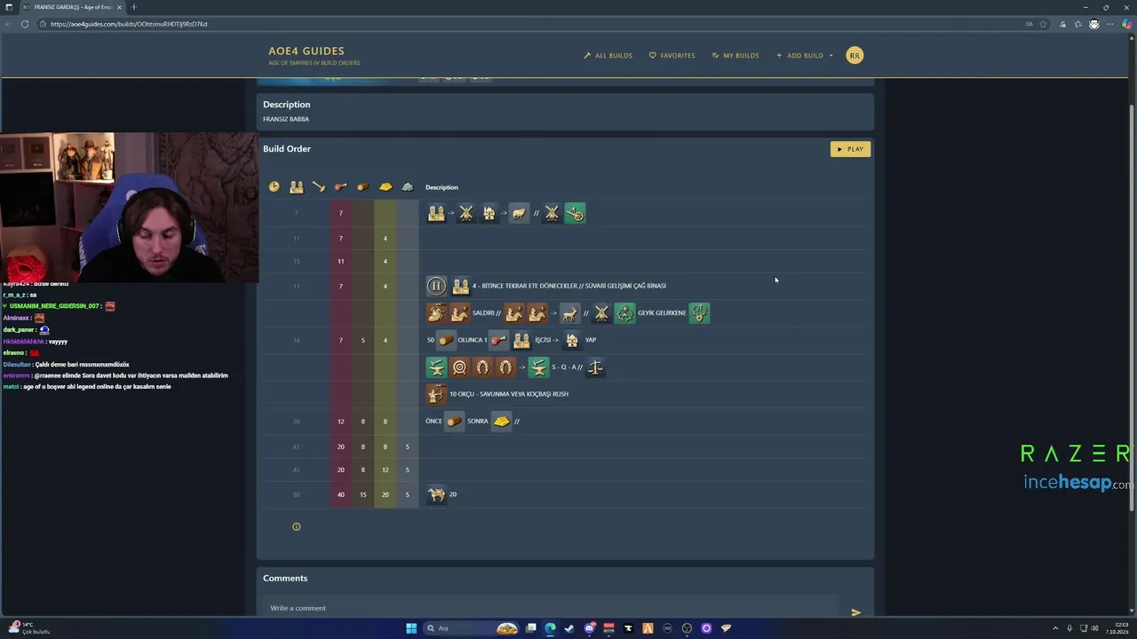Show hidden system tray icons
Viewport: 1137px width, 639px height.
(x=1055, y=628)
